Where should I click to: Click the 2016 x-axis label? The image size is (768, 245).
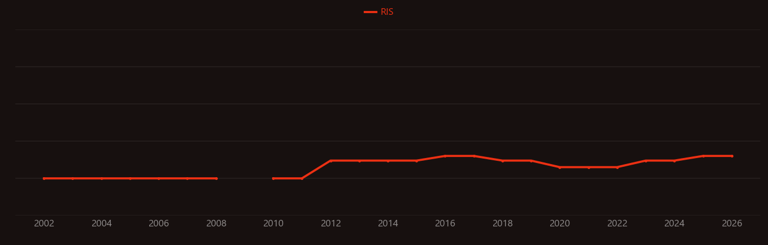pos(445,224)
